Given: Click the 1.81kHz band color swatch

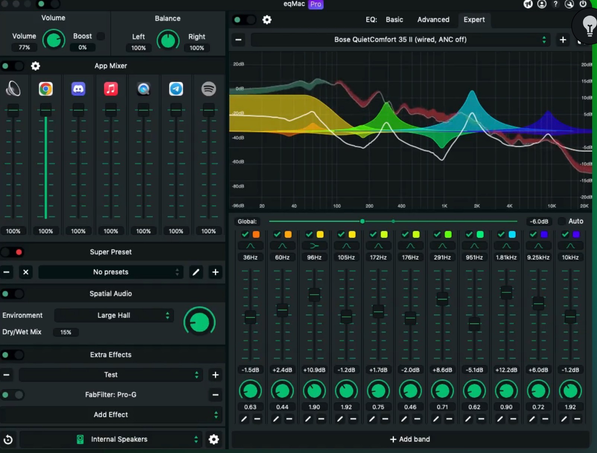Looking at the screenshot, I should [x=512, y=234].
